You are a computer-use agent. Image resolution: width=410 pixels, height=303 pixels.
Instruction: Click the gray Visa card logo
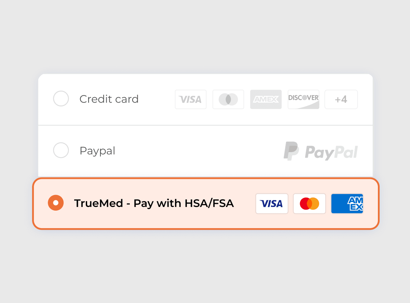coord(191,100)
